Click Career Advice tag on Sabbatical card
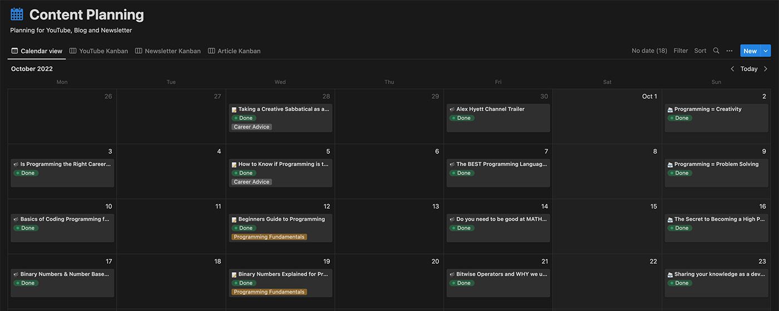 click(x=252, y=127)
